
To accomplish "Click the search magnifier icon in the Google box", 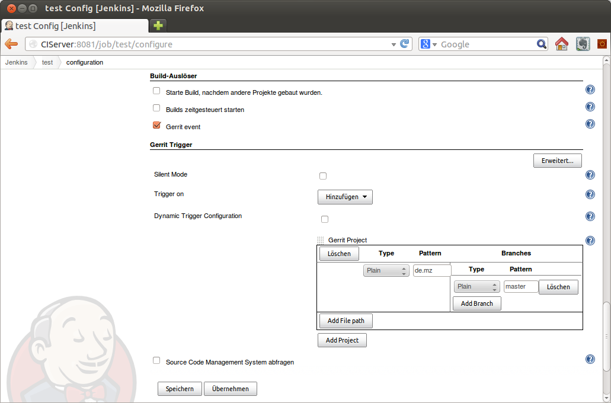I will click(541, 44).
